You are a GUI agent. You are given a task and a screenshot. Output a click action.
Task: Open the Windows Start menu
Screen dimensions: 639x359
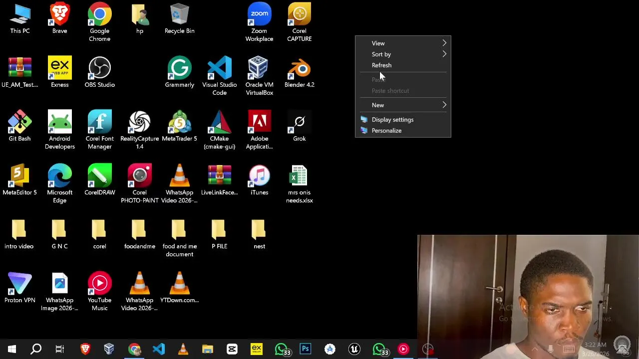tap(12, 349)
